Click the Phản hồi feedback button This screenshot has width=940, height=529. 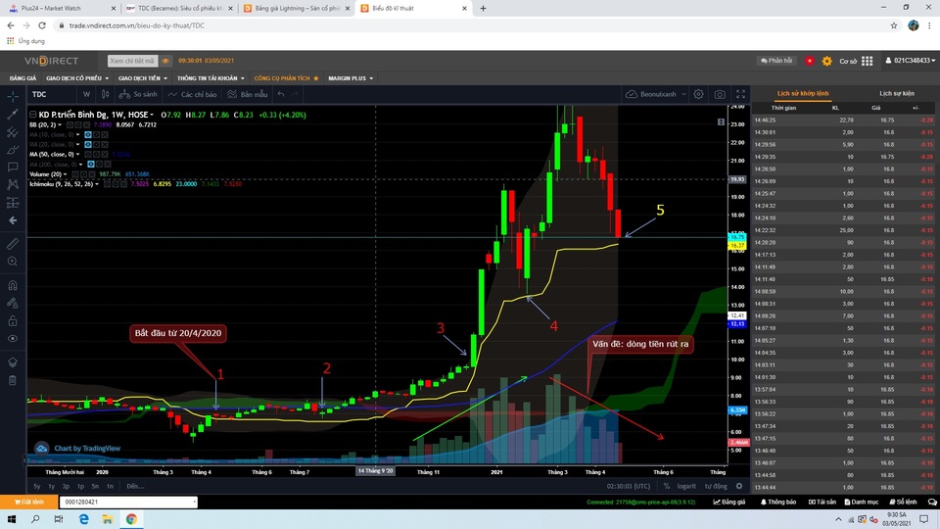[x=776, y=61]
